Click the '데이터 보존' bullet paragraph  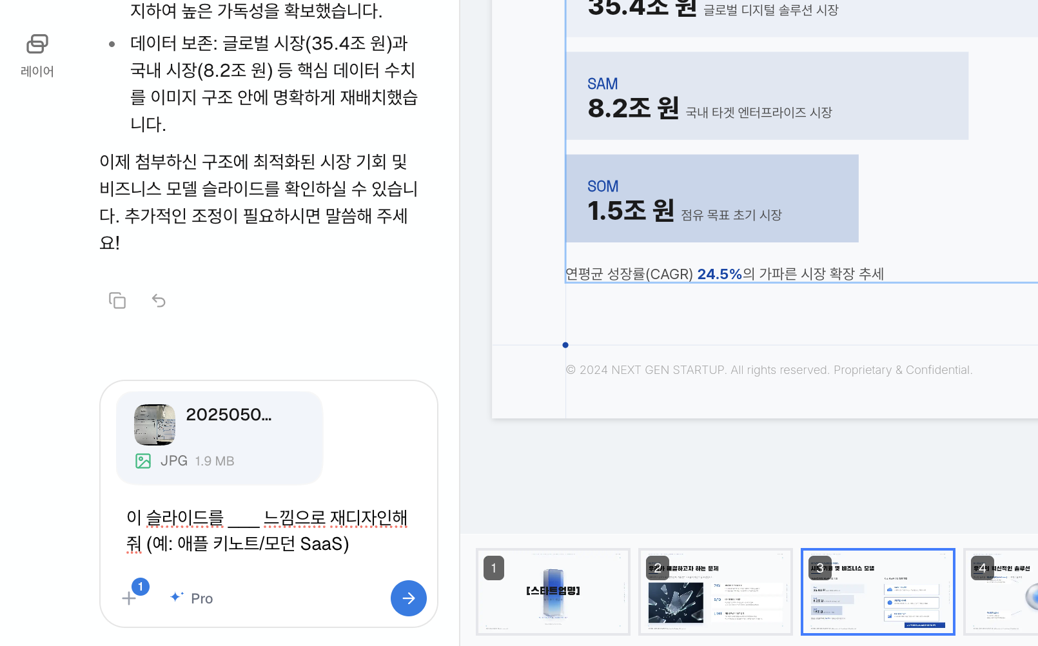[x=274, y=84]
